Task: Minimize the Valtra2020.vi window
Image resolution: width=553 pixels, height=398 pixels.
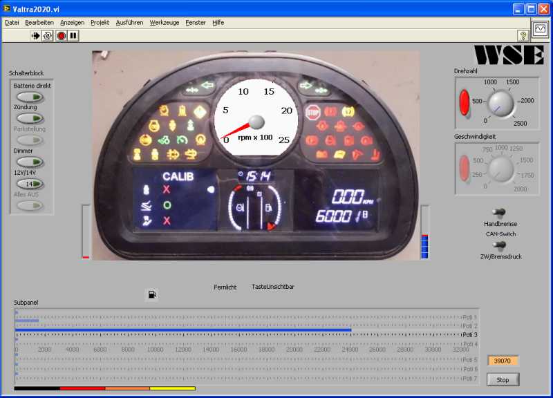Action: point(518,9)
